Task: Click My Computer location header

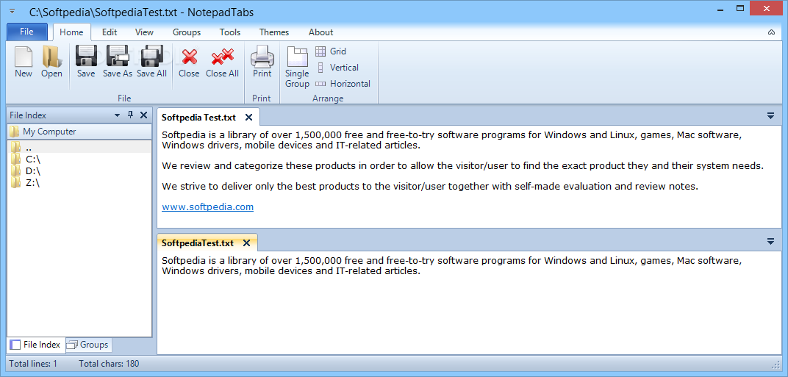Action: coord(79,132)
